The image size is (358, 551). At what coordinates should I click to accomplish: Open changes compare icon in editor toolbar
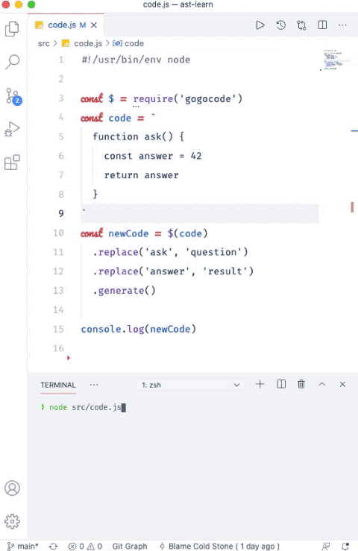click(301, 25)
